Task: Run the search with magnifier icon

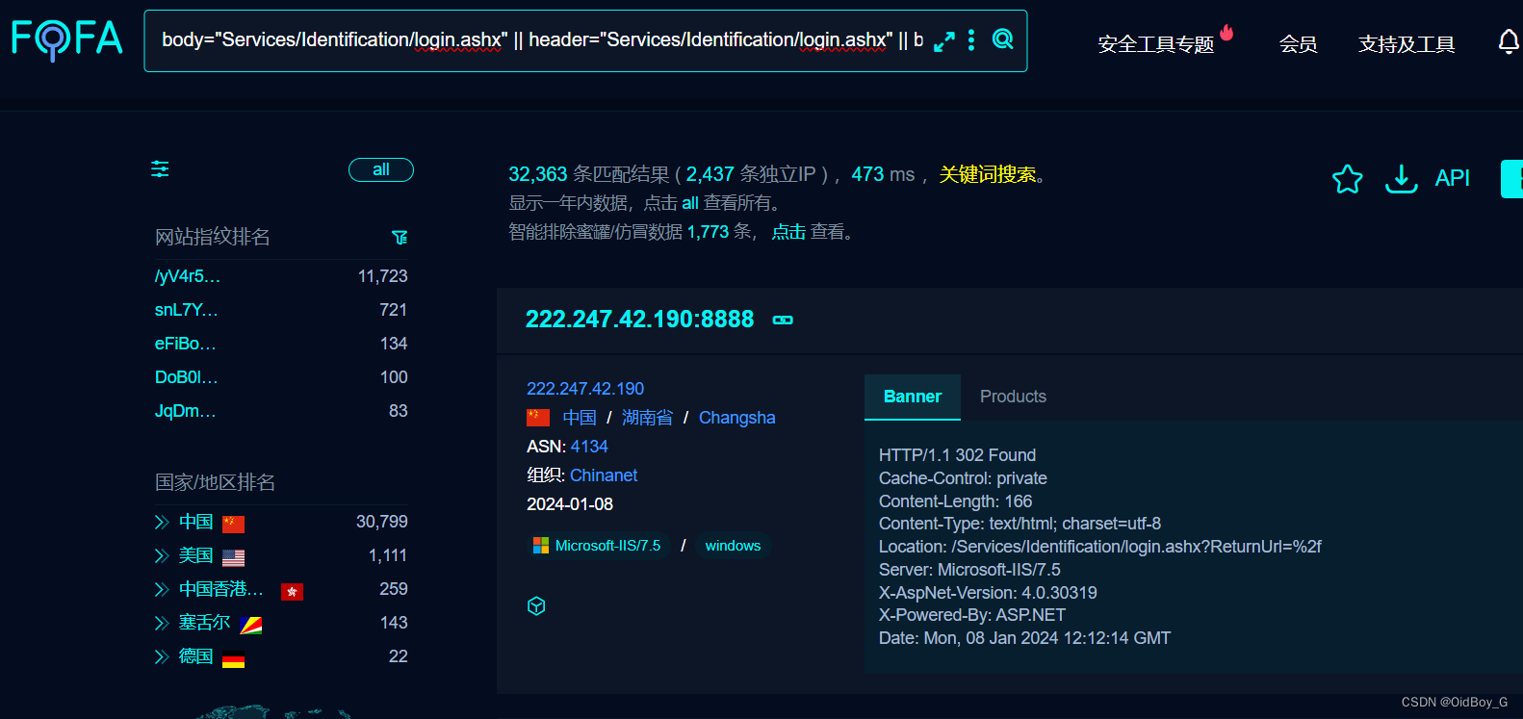Action: 1003,39
